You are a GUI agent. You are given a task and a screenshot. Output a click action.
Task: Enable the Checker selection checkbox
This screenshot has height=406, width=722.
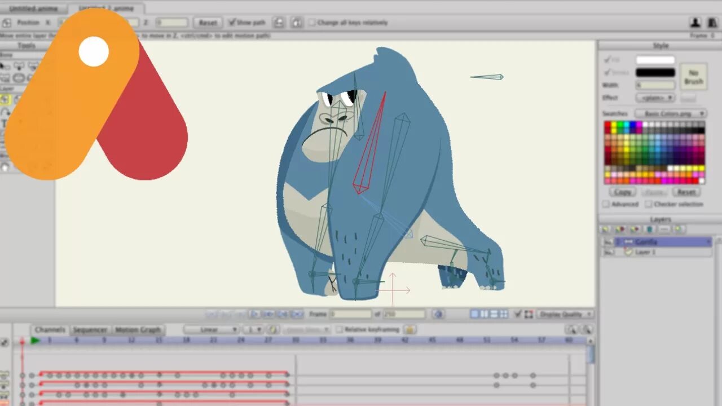coord(649,204)
